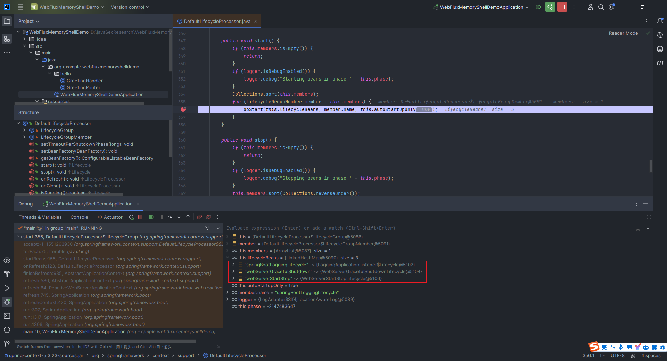Click the top Stop application button
This screenshot has width=667, height=361.
pyautogui.click(x=562, y=7)
